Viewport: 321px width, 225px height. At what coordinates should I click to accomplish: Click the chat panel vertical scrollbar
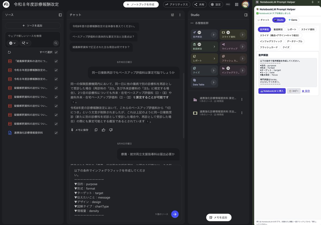coord(183,105)
